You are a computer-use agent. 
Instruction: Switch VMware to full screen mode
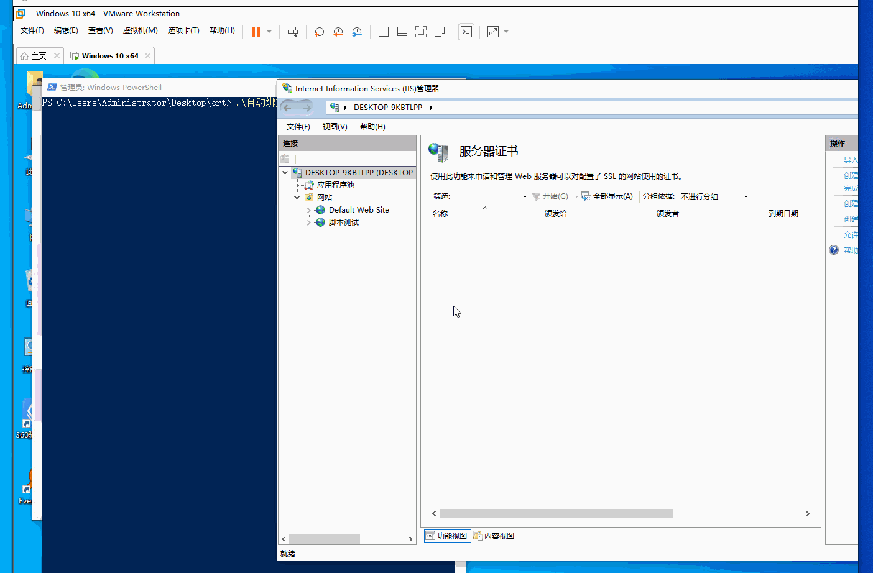[x=421, y=32]
